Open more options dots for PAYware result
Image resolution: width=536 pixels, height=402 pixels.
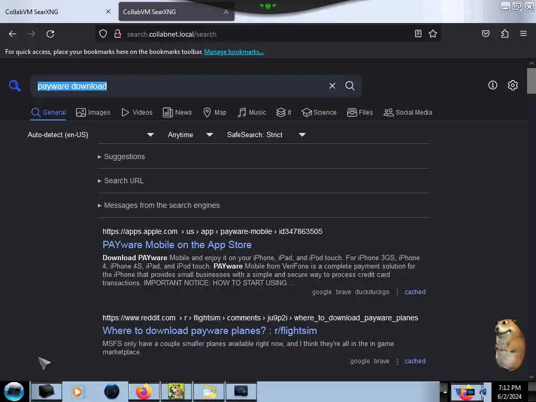click(397, 292)
